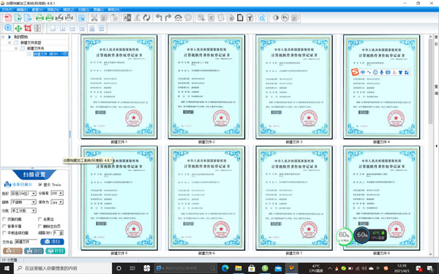Cut with the scissors toolbar icon
The height and width of the screenshot is (274, 439).
click(94, 18)
